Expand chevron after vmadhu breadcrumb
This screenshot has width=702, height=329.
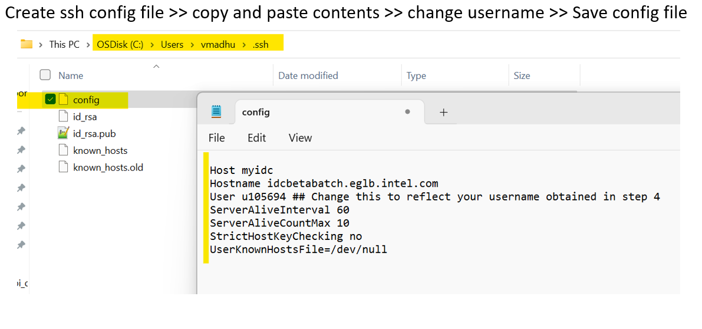click(244, 44)
